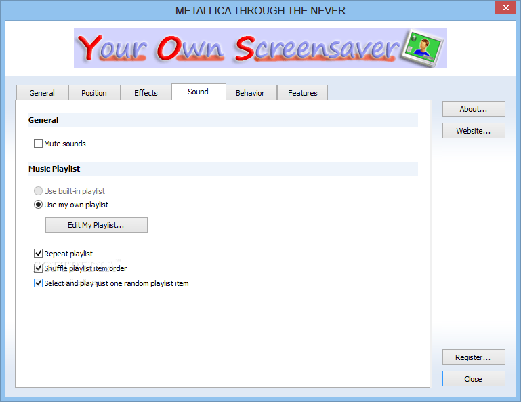This screenshot has height=402, width=521.
Task: Switch to the Features tab
Action: pyautogui.click(x=302, y=93)
